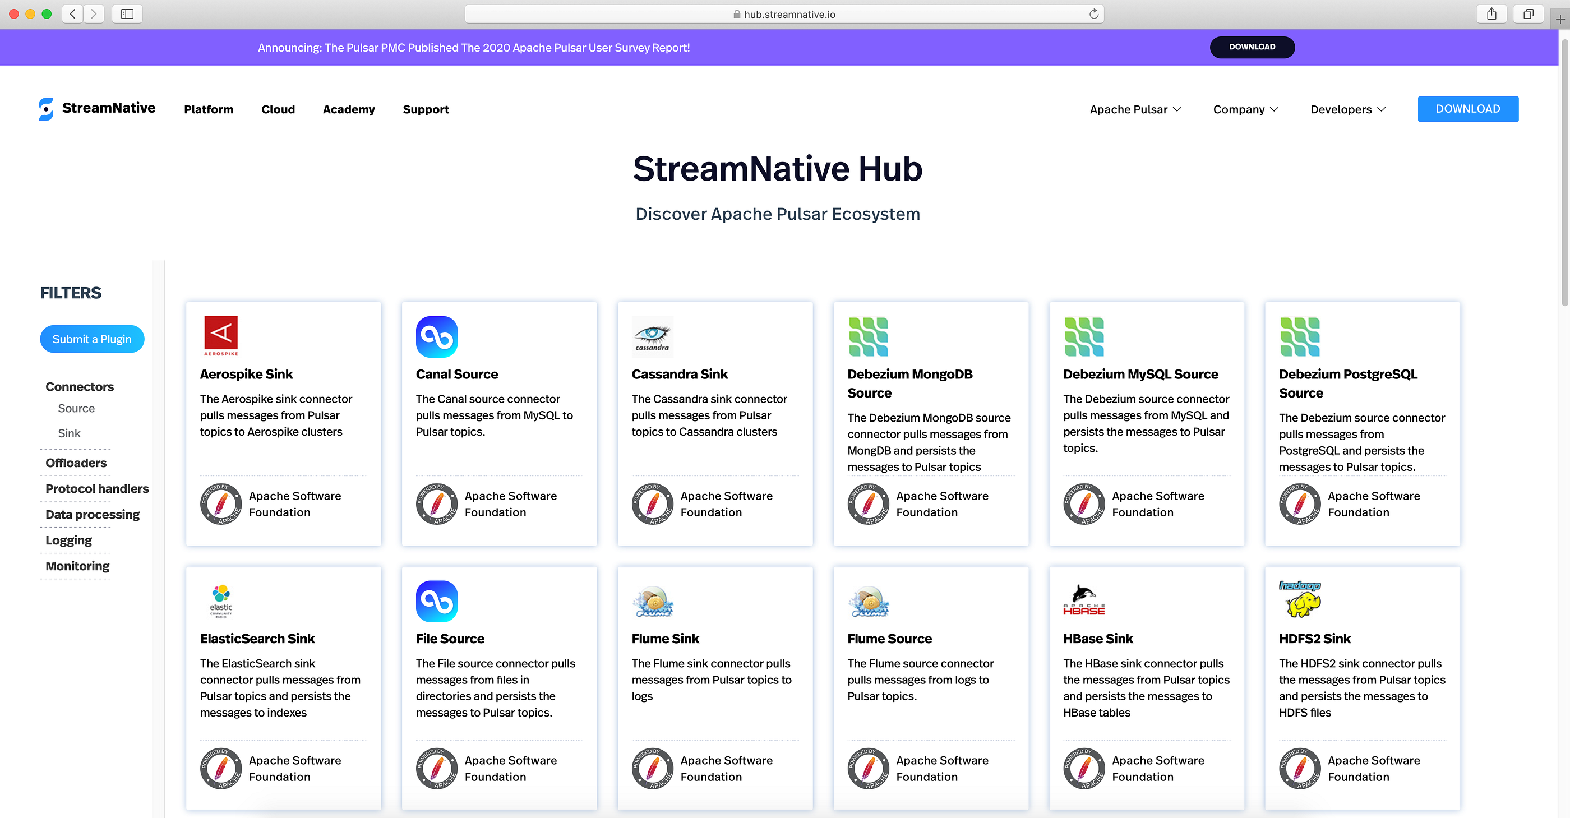The height and width of the screenshot is (818, 1570).
Task: Click the Apache HBase orca logo
Action: pos(1084,600)
